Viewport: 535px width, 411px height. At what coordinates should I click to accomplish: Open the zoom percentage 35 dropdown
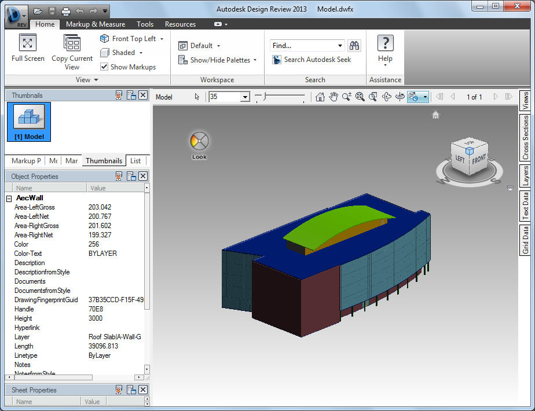pos(245,97)
